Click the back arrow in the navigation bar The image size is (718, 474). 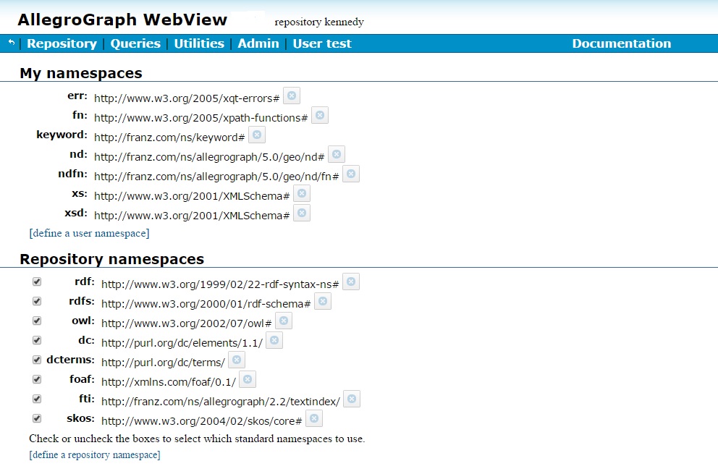click(9, 43)
